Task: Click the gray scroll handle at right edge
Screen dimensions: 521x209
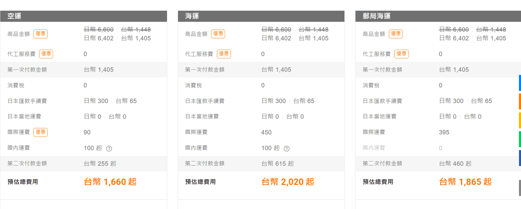Action: (x=520, y=188)
